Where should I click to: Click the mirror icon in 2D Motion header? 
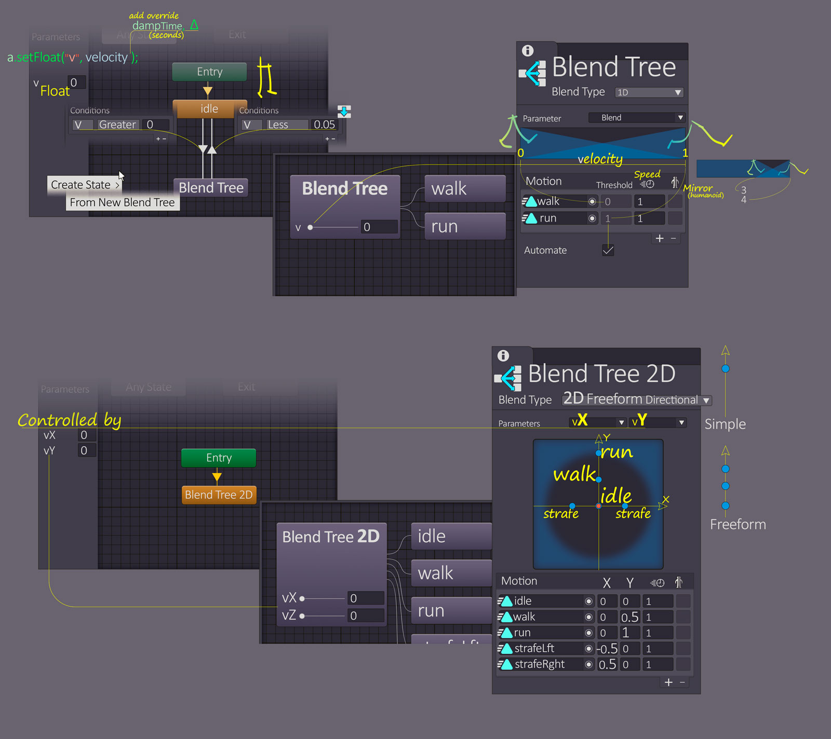coord(678,582)
